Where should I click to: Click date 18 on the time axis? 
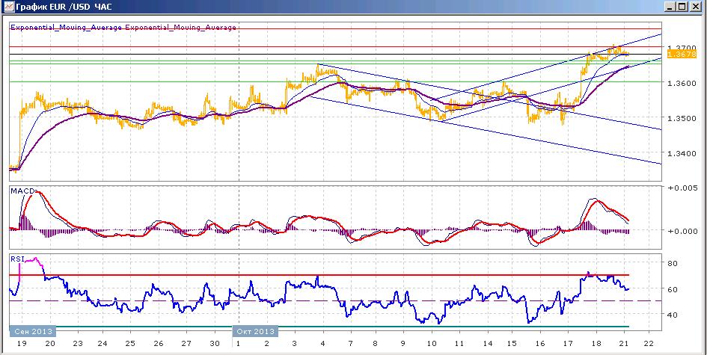596,343
